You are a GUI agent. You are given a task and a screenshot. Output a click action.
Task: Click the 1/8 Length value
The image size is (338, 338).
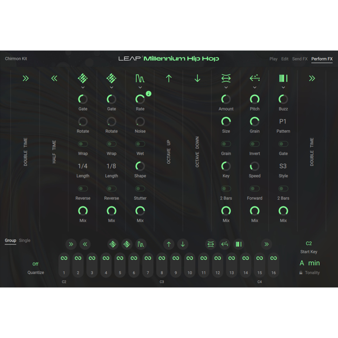coord(111,166)
